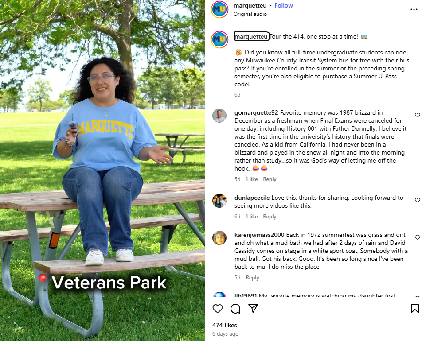The width and height of the screenshot is (422, 341).
Task: Reply to dunlapcecile's comment
Action: [x=270, y=217]
